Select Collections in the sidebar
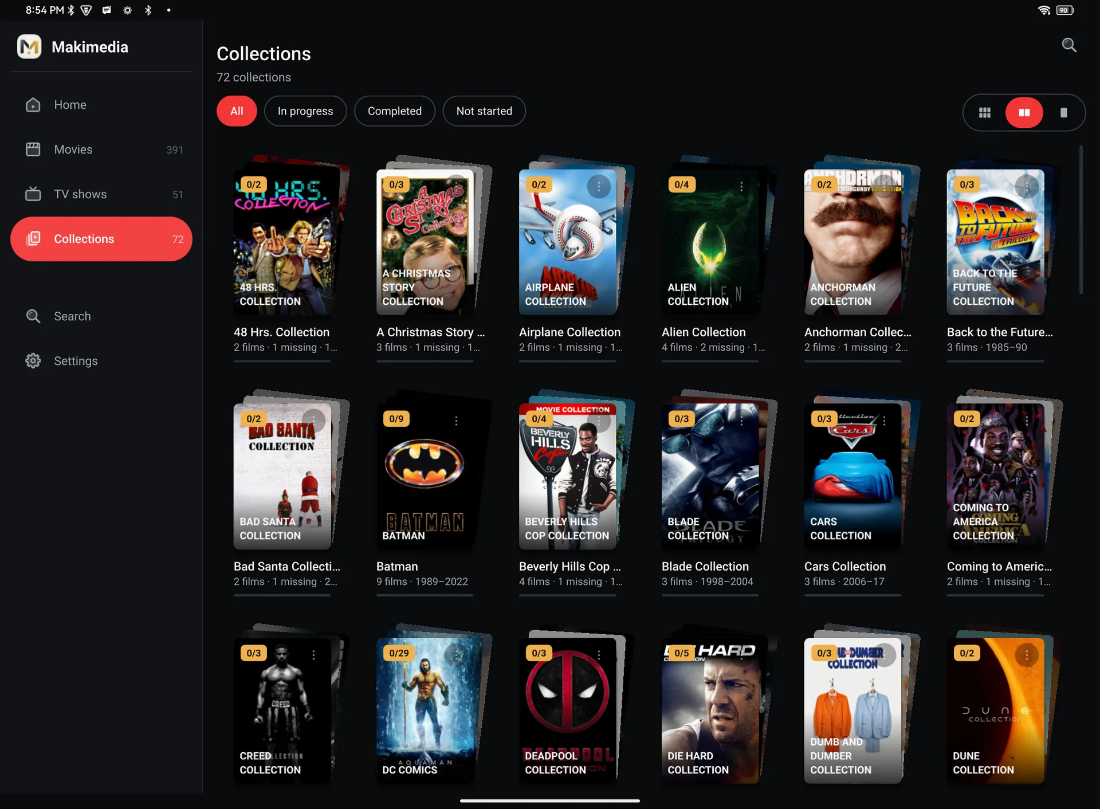This screenshot has width=1100, height=809. [101, 239]
